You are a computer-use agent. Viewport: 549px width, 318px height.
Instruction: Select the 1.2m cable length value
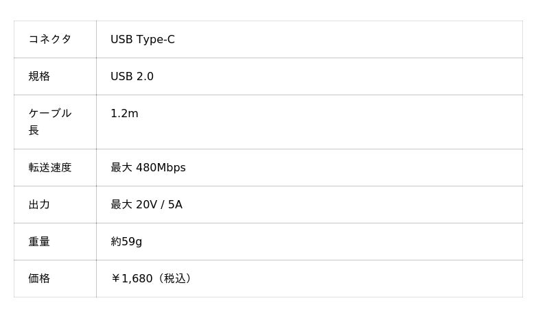coord(124,113)
